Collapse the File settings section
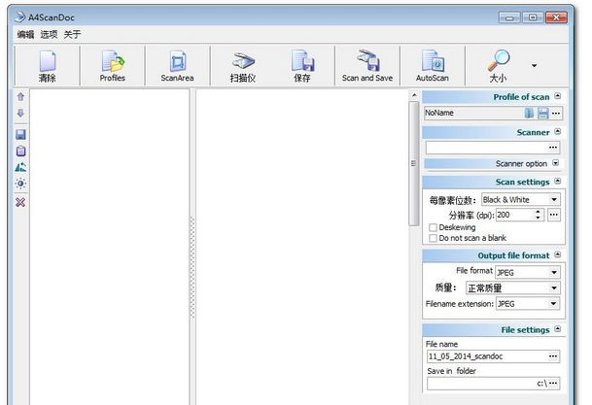The width and height of the screenshot is (592, 405). point(557,329)
